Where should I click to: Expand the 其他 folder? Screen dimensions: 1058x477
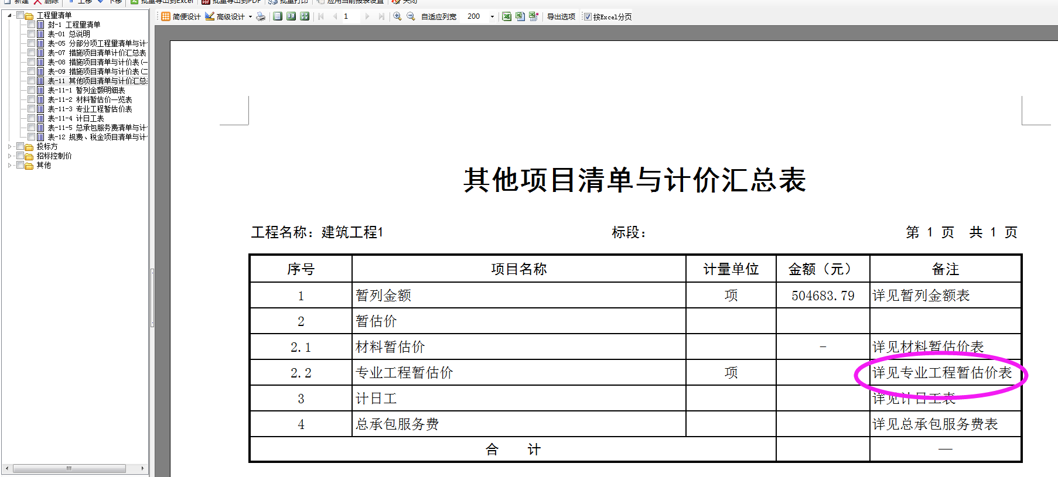[10, 165]
